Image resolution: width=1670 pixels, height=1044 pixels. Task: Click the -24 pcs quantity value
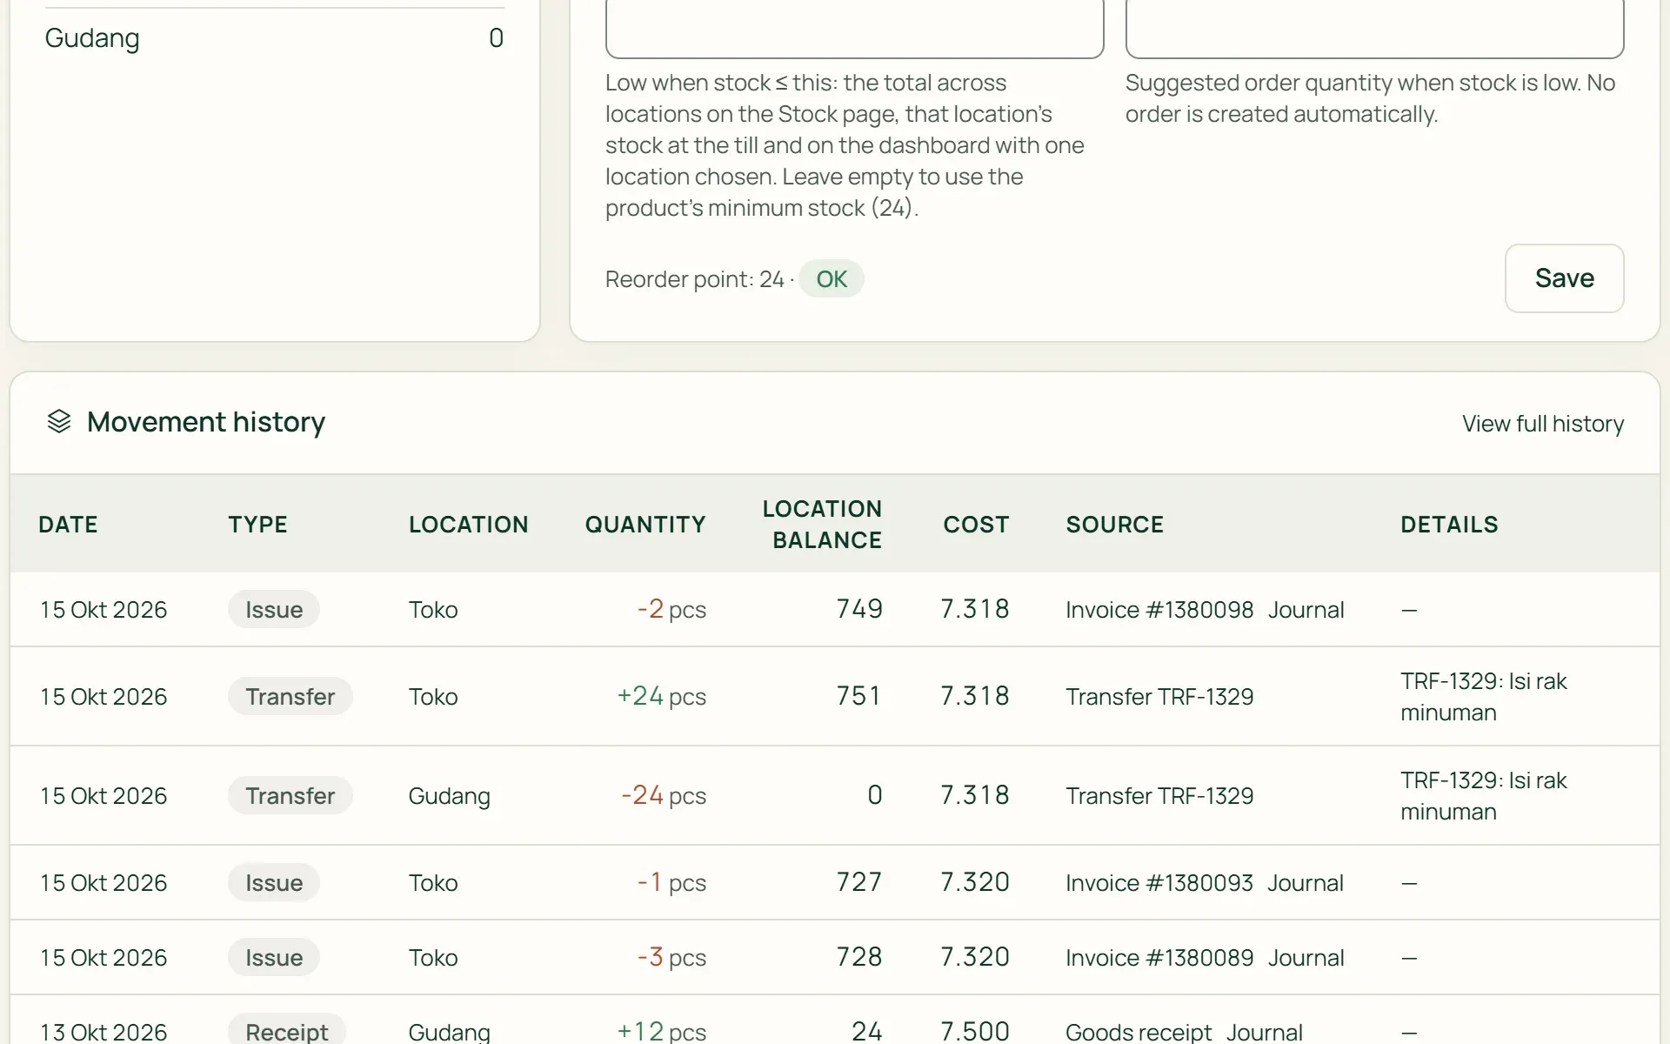pos(663,795)
